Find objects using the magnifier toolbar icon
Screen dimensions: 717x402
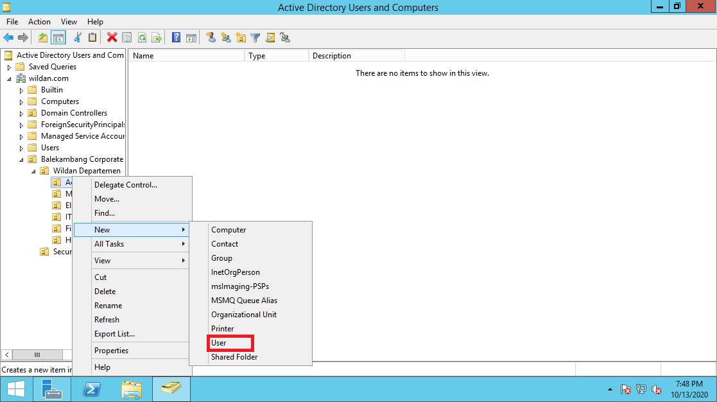pos(270,37)
